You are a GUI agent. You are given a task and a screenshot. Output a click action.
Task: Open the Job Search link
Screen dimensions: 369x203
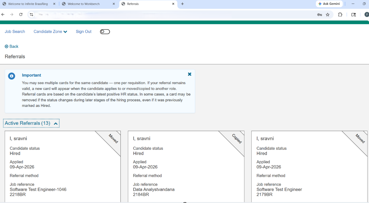click(15, 32)
